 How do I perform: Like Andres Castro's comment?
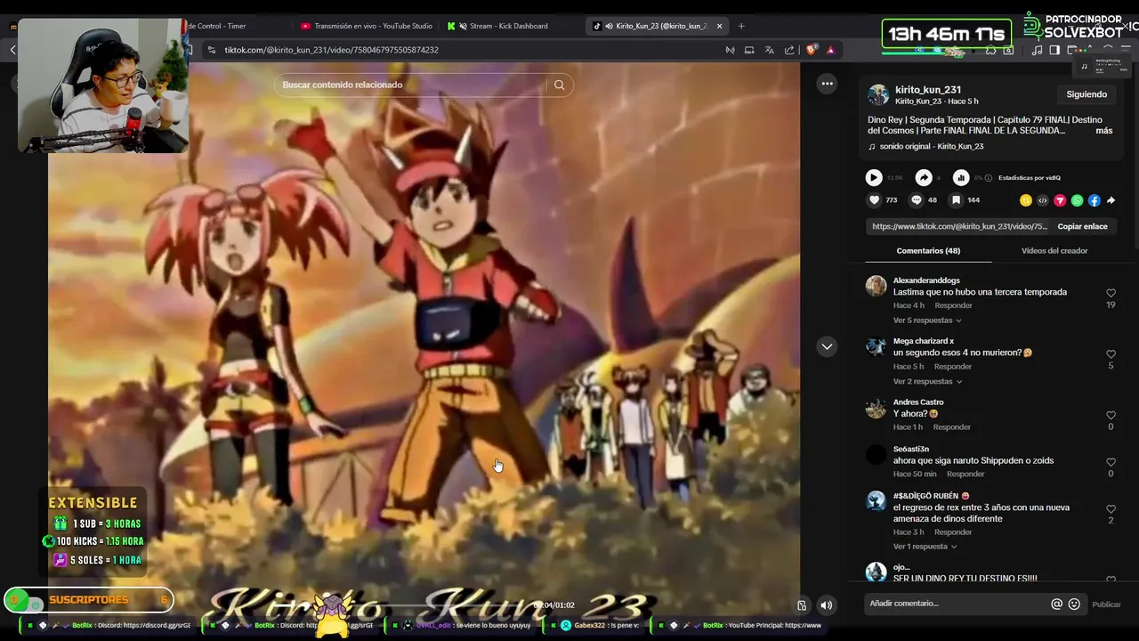[1111, 416]
